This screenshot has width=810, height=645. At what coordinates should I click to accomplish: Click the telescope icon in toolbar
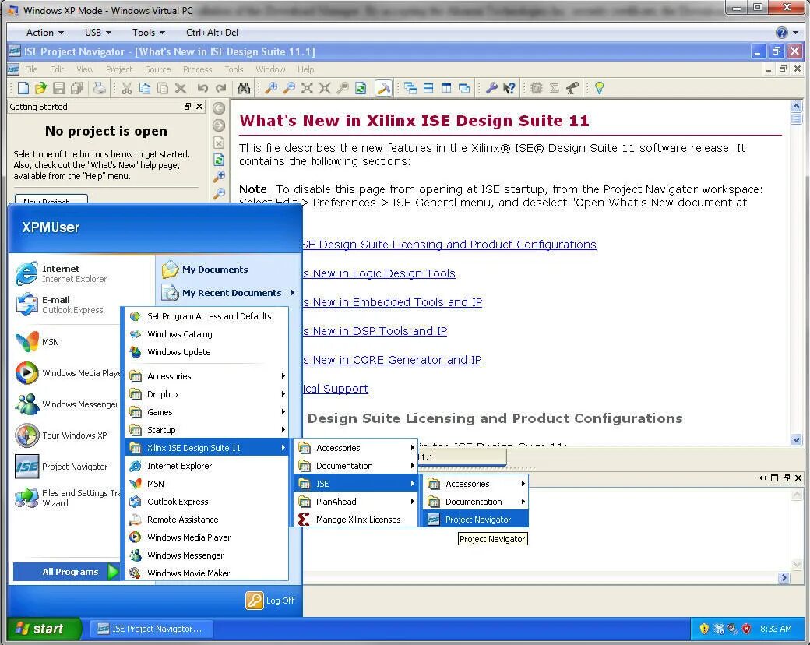[x=572, y=88]
